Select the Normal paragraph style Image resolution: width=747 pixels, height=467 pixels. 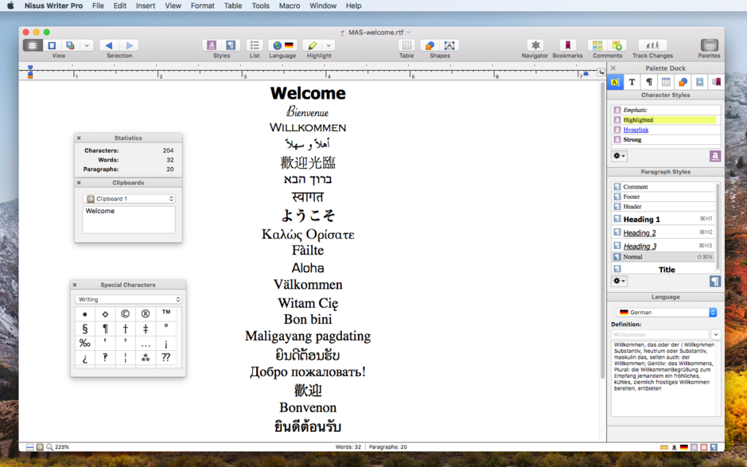click(663, 257)
